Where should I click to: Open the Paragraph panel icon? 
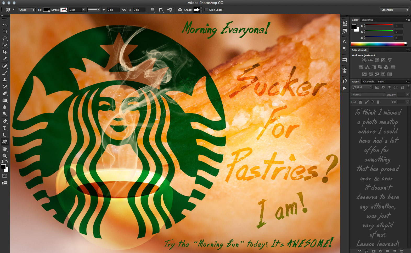click(x=345, y=49)
